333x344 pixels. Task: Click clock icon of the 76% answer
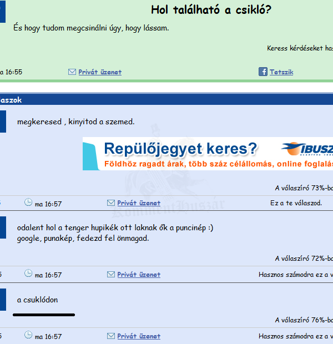tap(28, 335)
